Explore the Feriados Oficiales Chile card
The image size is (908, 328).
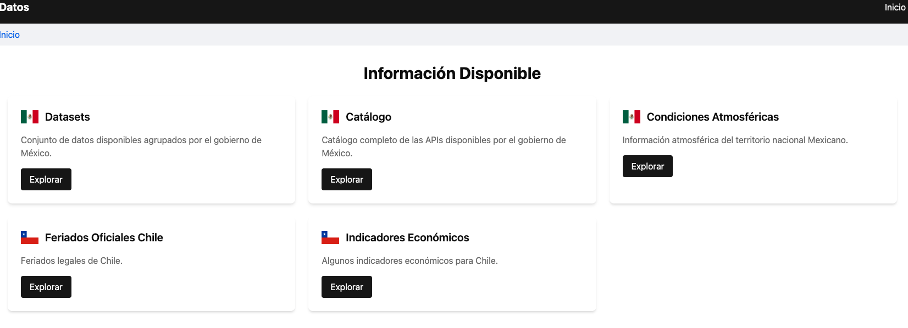click(46, 287)
